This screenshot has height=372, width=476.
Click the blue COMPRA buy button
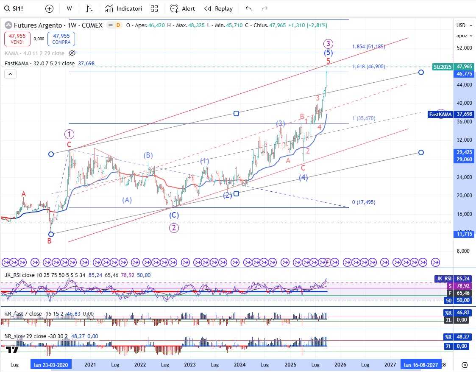tap(61, 39)
